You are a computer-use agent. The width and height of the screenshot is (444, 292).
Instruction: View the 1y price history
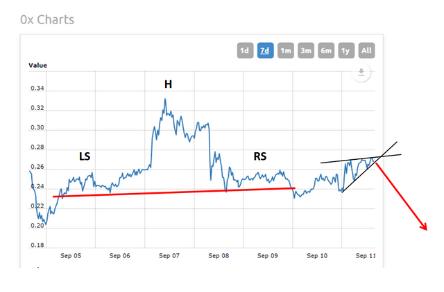(x=346, y=51)
